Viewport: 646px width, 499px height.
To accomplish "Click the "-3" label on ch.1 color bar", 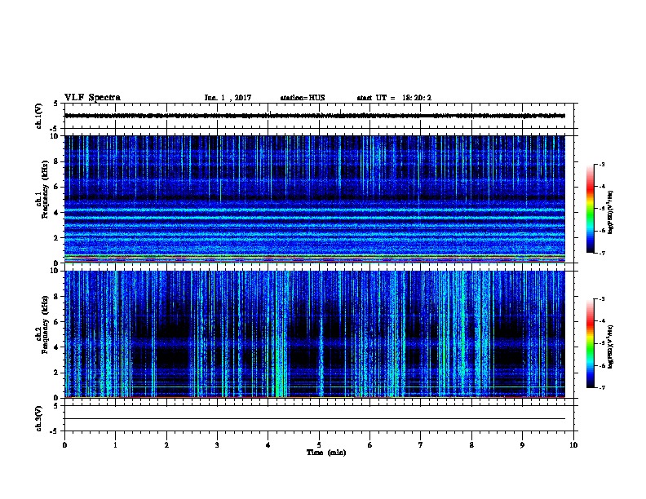I will coord(601,164).
